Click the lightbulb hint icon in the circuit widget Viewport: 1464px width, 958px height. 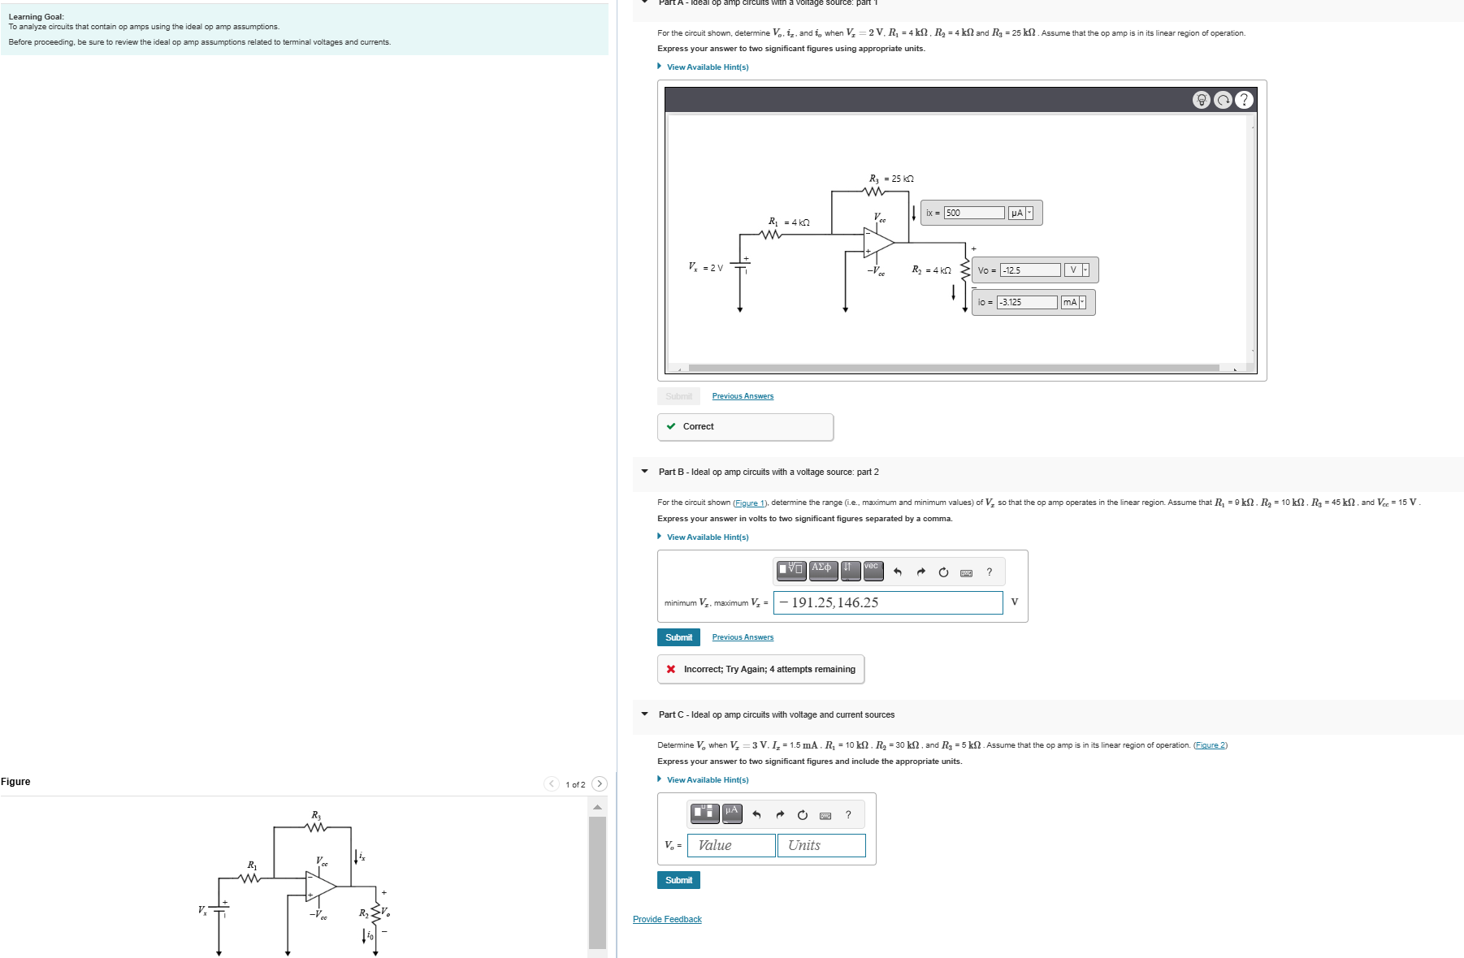point(1202,100)
